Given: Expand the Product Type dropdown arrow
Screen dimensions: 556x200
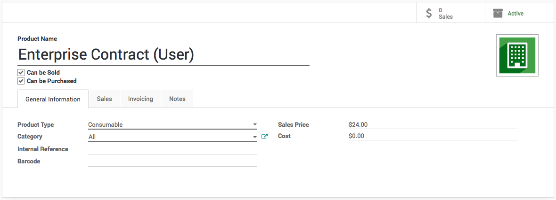Looking at the screenshot, I should coord(254,125).
